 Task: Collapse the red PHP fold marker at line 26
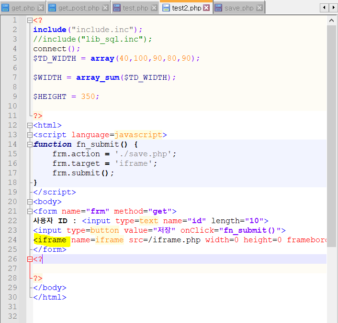(x=30, y=259)
